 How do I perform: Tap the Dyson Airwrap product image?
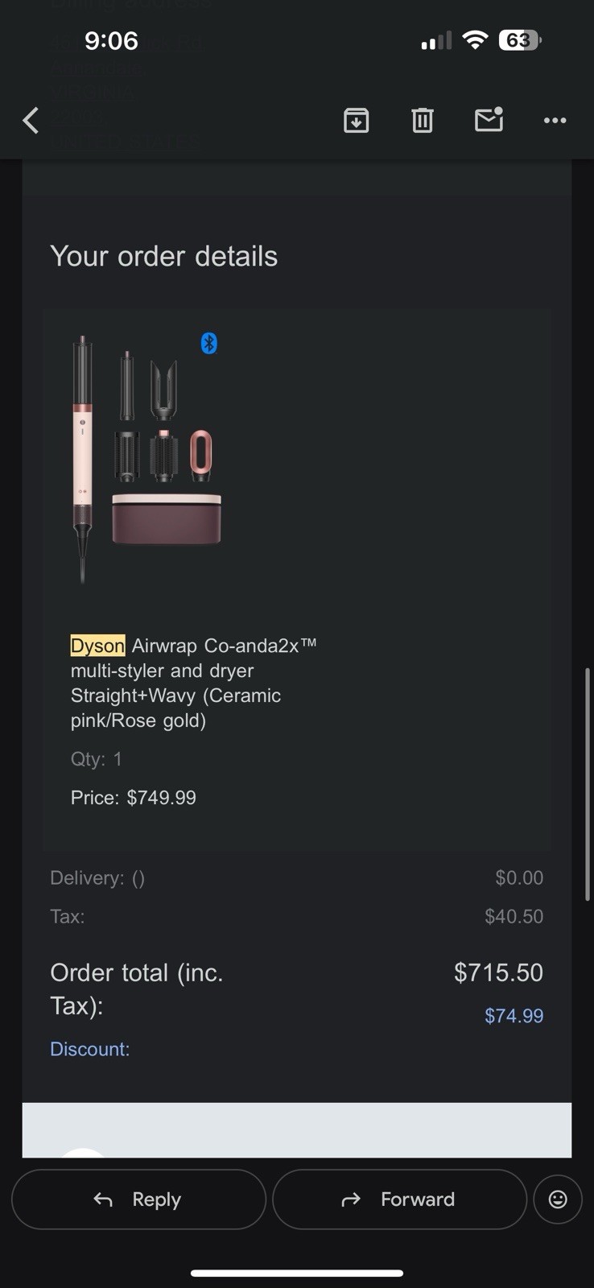point(146,459)
